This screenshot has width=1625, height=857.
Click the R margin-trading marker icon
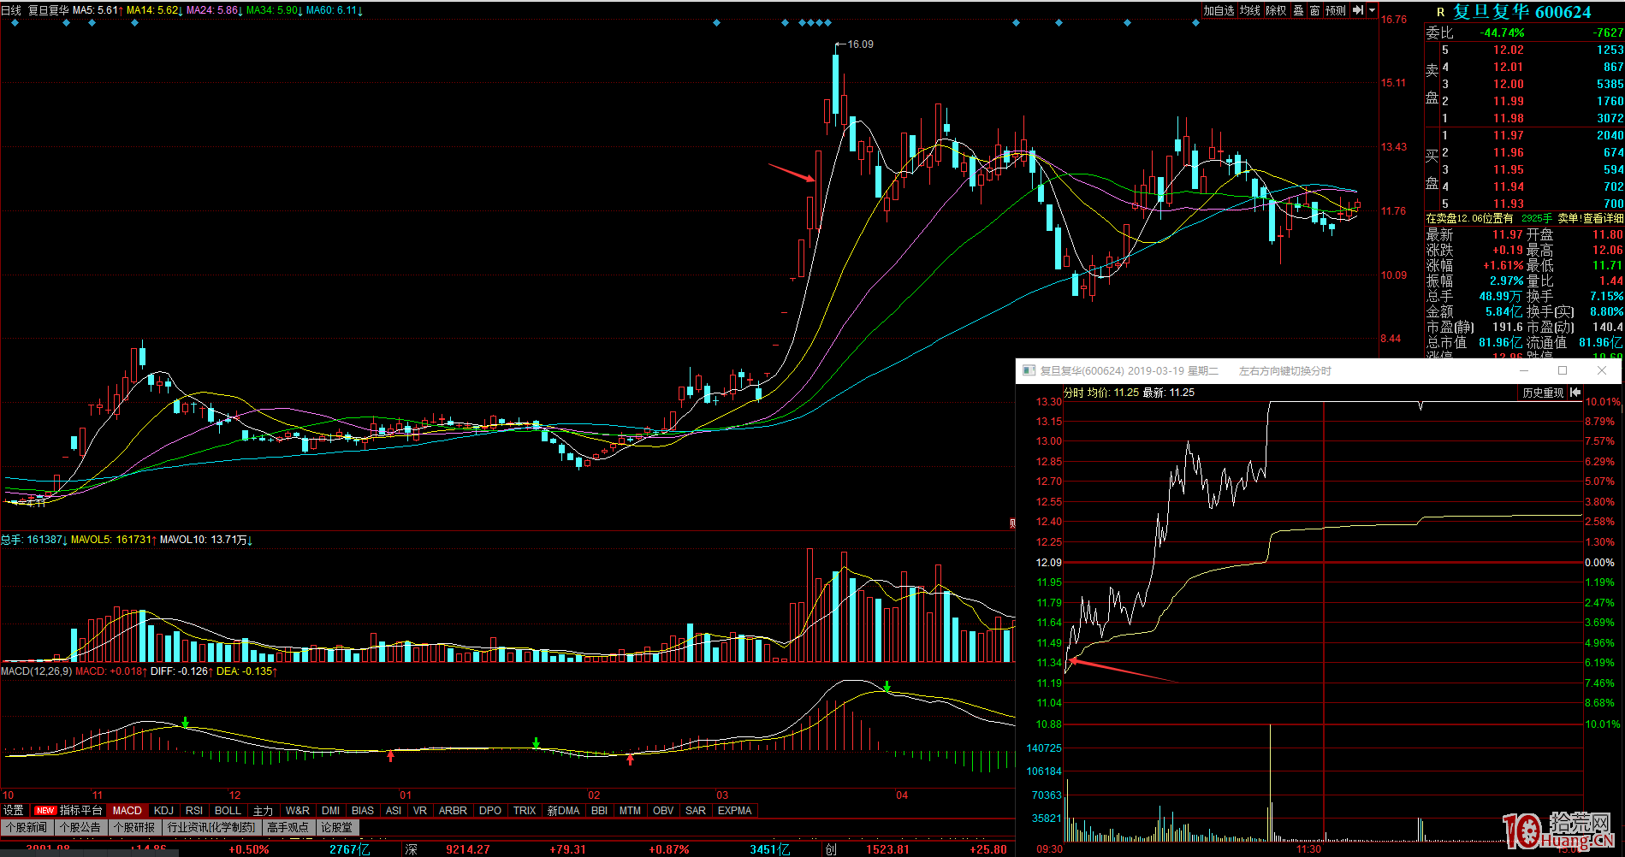pyautogui.click(x=1440, y=12)
